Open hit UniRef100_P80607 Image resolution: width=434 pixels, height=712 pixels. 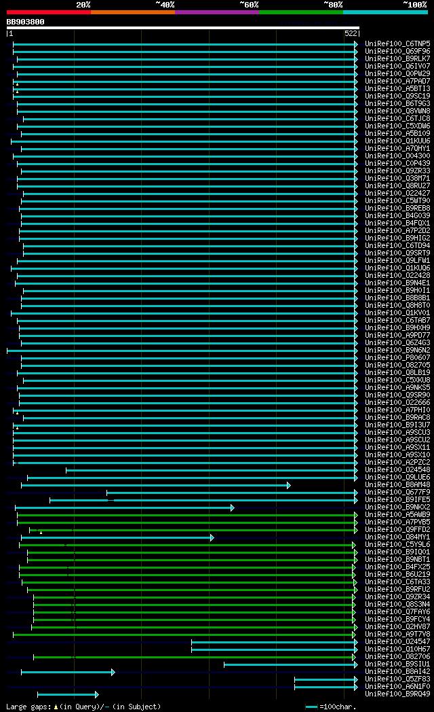click(x=397, y=358)
